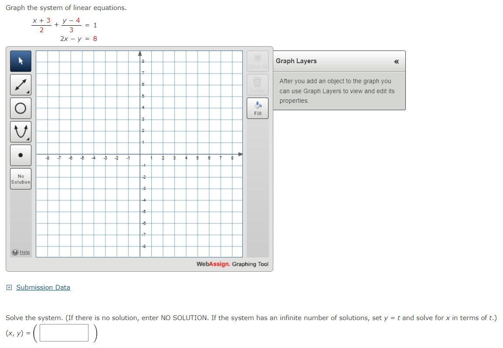Open parabola tool variants via corner arrow
This screenshot has width=503, height=348.
[28, 139]
